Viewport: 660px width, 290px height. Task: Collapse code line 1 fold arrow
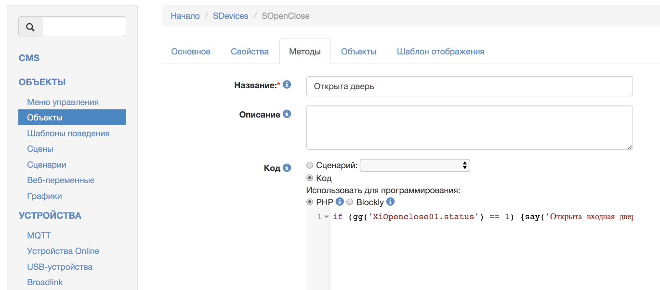[326, 217]
